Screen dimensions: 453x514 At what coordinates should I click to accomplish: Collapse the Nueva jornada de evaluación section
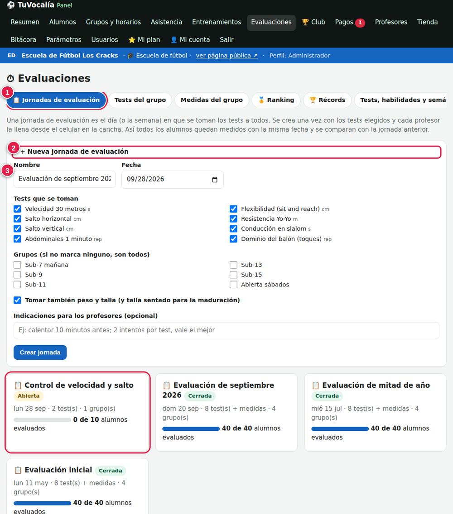tap(226, 152)
